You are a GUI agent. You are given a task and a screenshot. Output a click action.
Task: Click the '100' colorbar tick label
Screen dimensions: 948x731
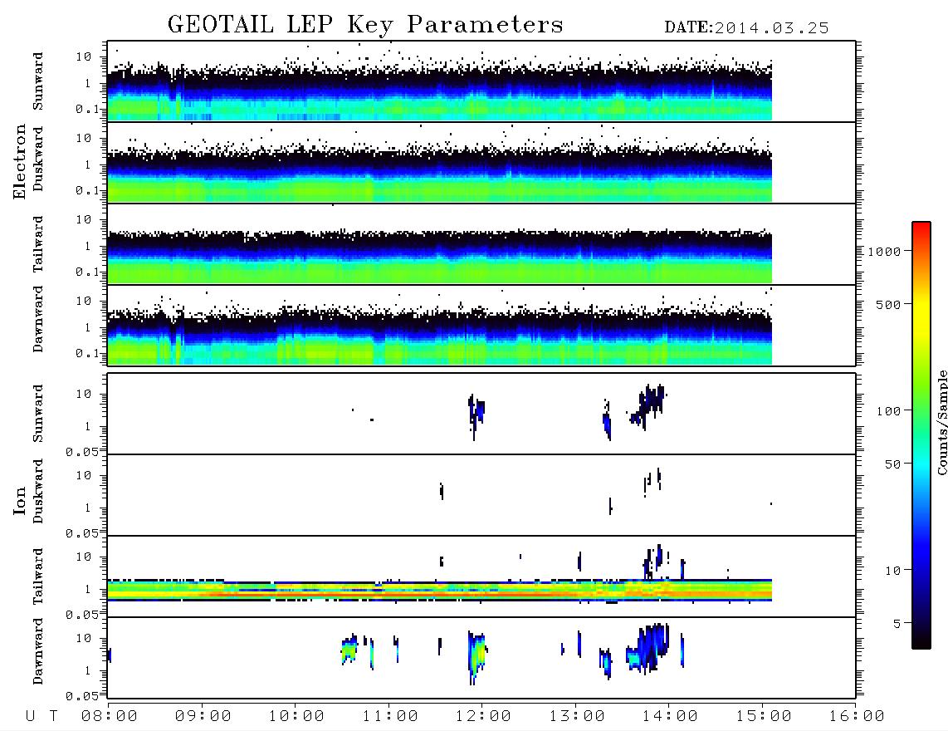tap(889, 411)
